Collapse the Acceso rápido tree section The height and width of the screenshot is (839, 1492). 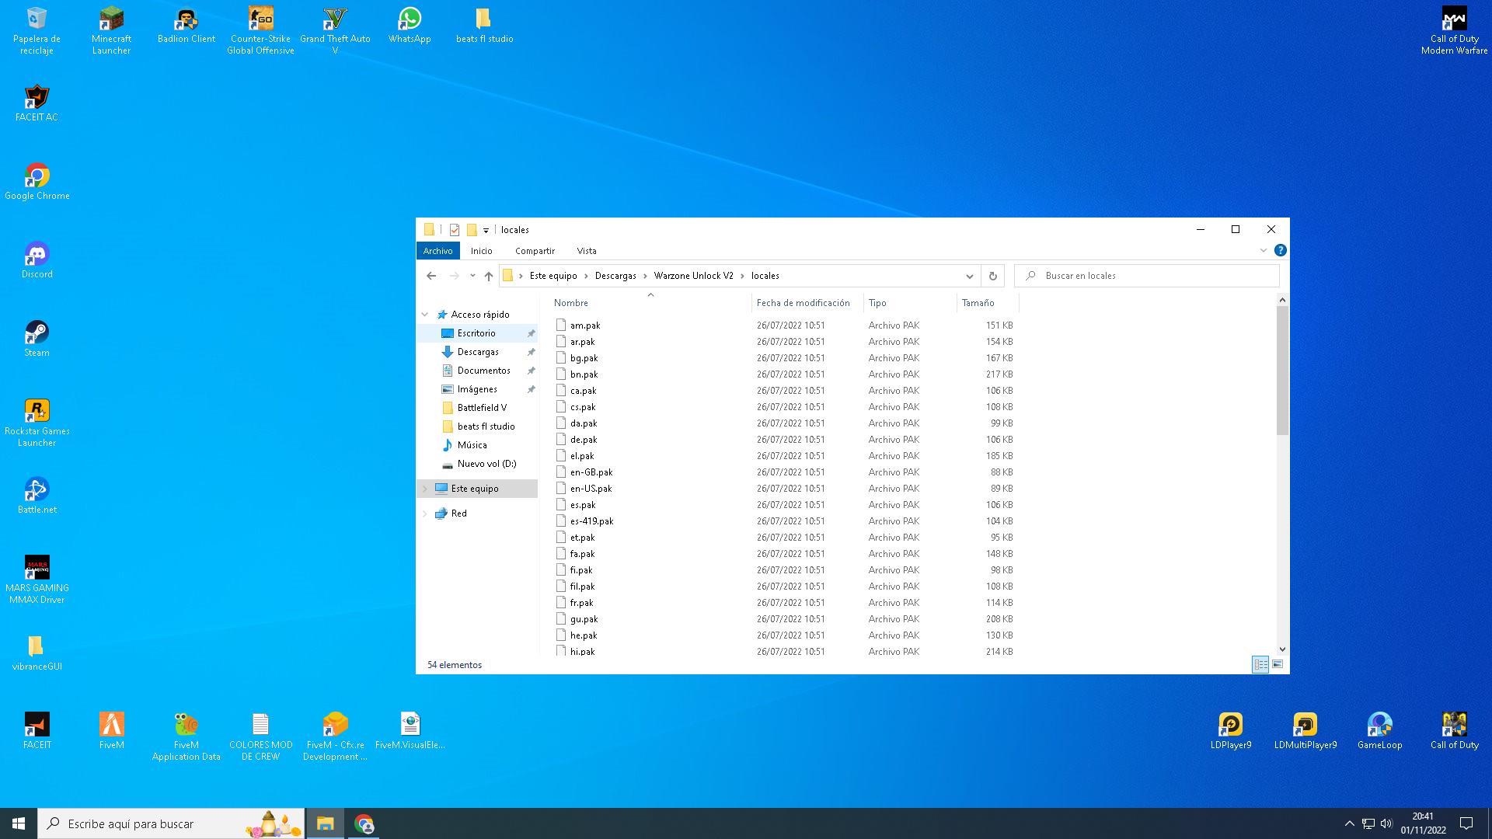click(x=425, y=315)
